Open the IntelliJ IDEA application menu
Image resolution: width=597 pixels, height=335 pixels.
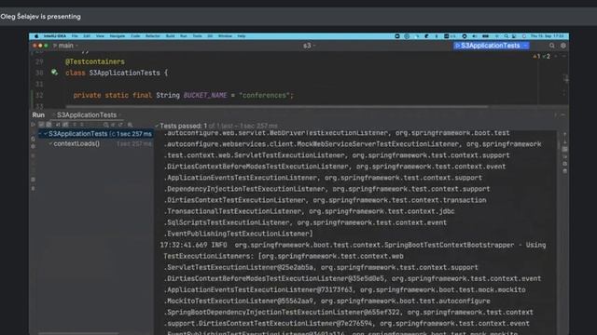pos(55,36)
